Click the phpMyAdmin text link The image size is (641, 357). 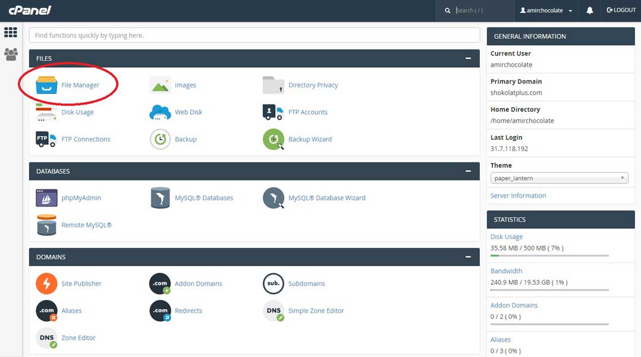pyautogui.click(x=81, y=198)
